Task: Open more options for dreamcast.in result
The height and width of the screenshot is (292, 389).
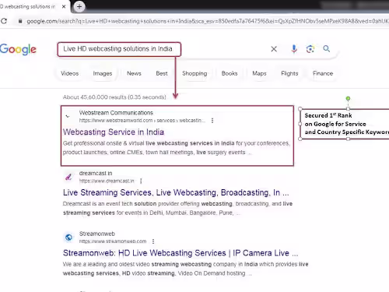Action: point(141,181)
